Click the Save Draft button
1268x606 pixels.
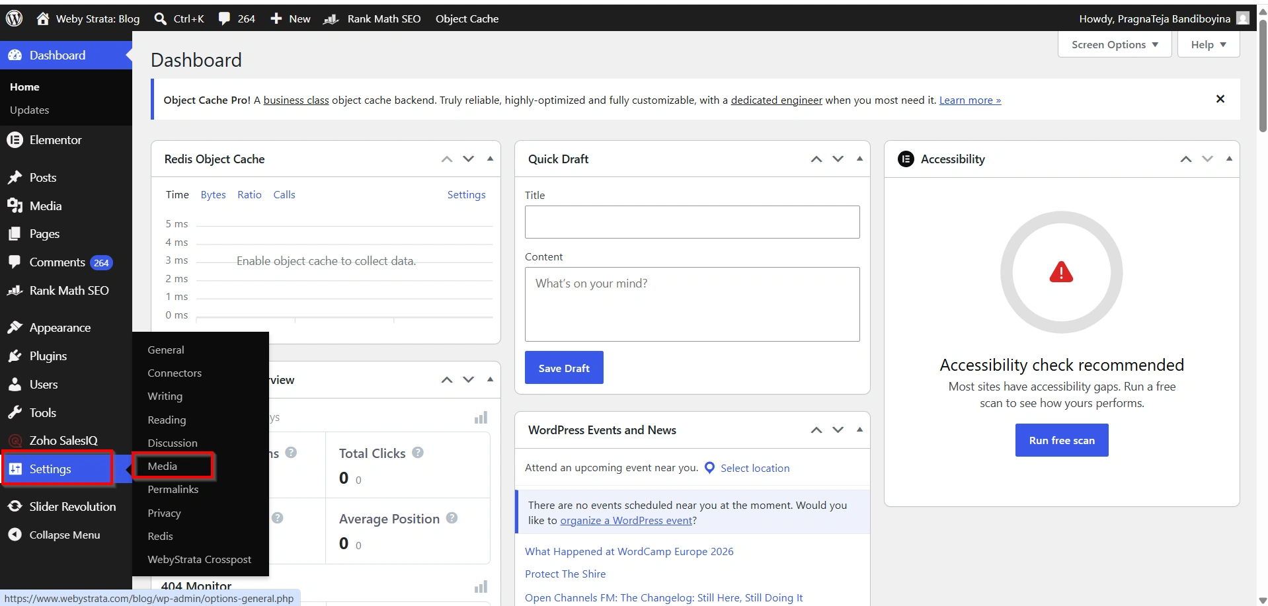tap(564, 367)
